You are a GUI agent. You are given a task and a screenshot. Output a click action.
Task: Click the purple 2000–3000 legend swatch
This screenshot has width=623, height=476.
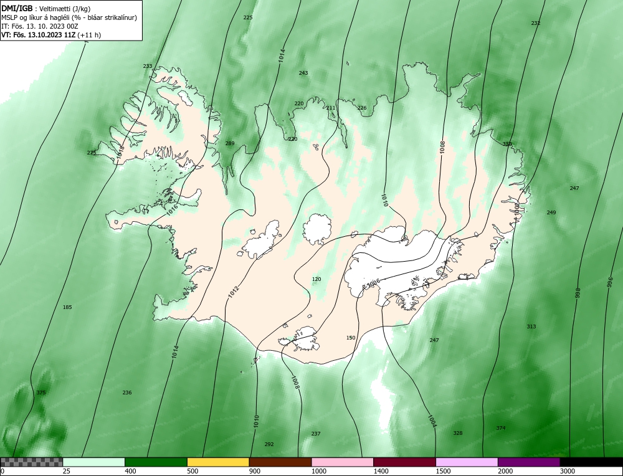[x=529, y=462]
